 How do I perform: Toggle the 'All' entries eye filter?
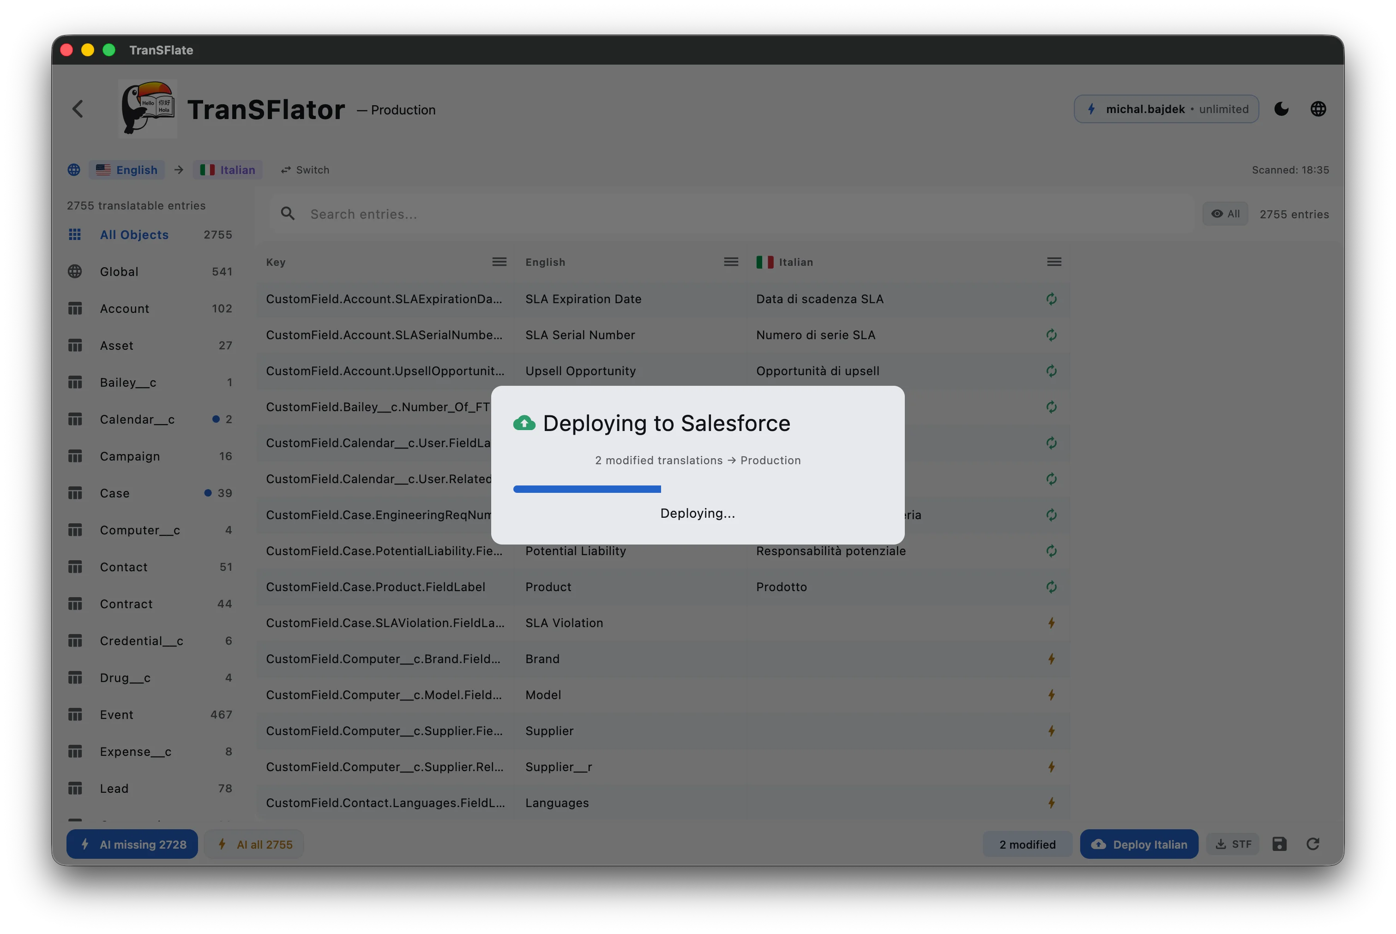point(1225,214)
